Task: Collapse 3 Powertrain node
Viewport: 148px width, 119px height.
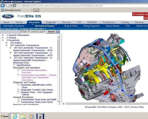Action: point(3,40)
